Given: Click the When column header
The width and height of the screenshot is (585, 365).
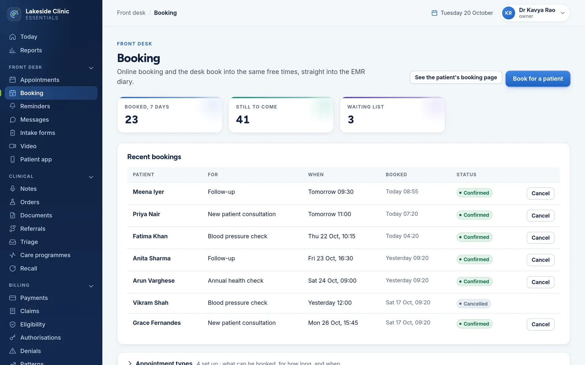Looking at the screenshot, I should click(x=316, y=174).
